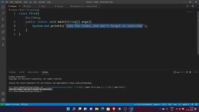Change language mode from Java
The height and width of the screenshot is (112, 199).
pos(175,105)
